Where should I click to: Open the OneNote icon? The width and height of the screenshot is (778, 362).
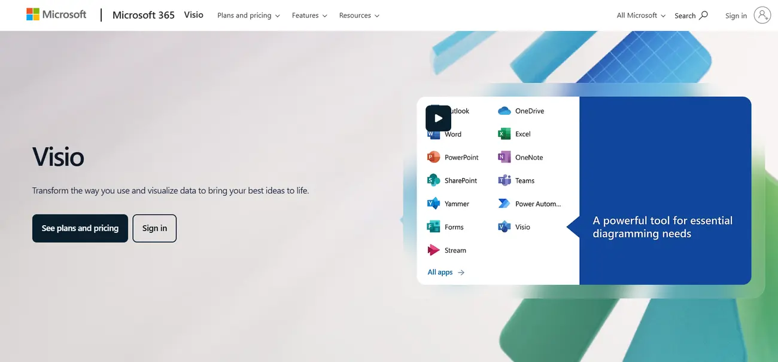(x=505, y=157)
